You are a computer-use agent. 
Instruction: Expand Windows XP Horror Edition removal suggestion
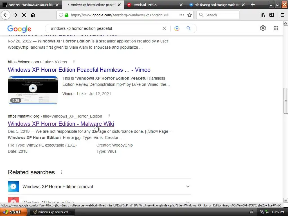[188, 186]
